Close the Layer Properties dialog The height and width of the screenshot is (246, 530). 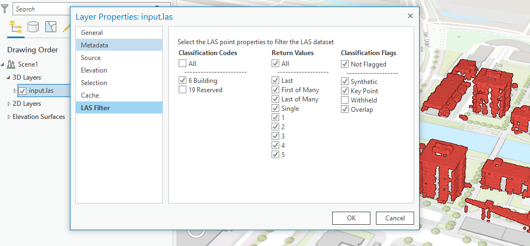[410, 16]
